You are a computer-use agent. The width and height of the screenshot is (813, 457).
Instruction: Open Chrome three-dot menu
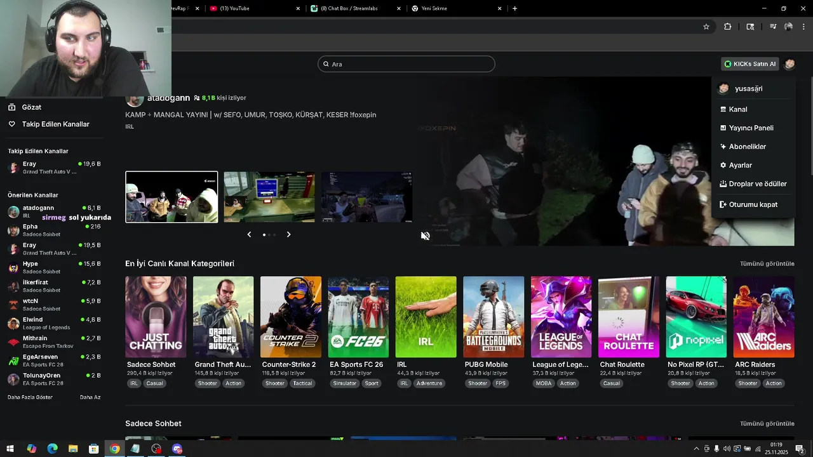click(803, 27)
